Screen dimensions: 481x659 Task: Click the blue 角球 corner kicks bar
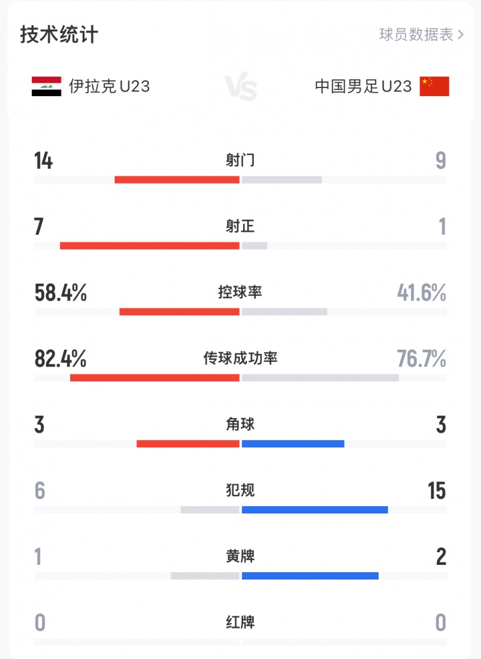tap(293, 444)
